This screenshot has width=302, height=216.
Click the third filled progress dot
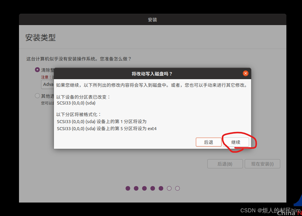144,188
